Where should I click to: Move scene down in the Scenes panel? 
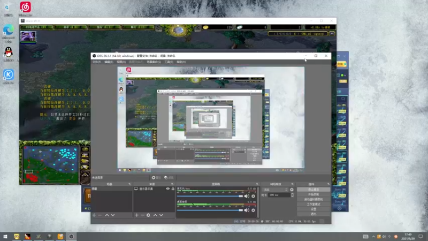(113, 215)
